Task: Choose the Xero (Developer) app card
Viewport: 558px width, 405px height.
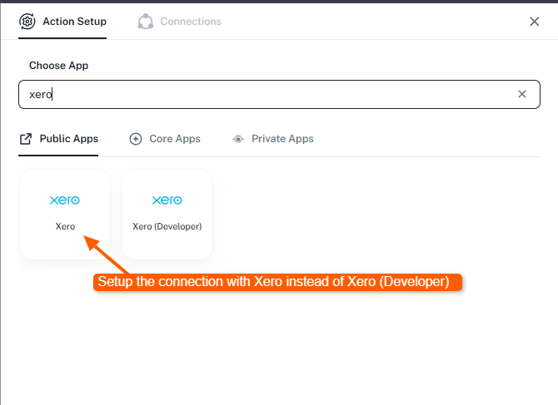Action: pyautogui.click(x=167, y=215)
